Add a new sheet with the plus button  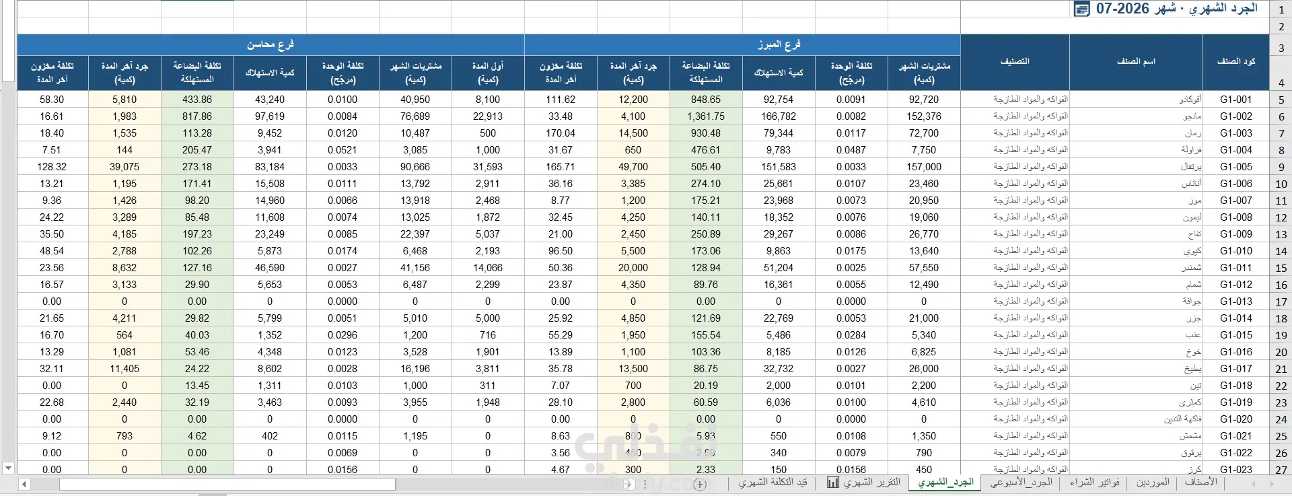tap(701, 484)
